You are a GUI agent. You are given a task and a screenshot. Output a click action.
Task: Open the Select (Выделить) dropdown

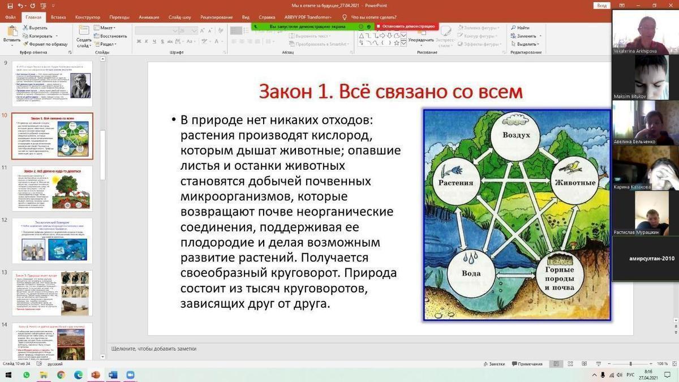click(x=527, y=44)
